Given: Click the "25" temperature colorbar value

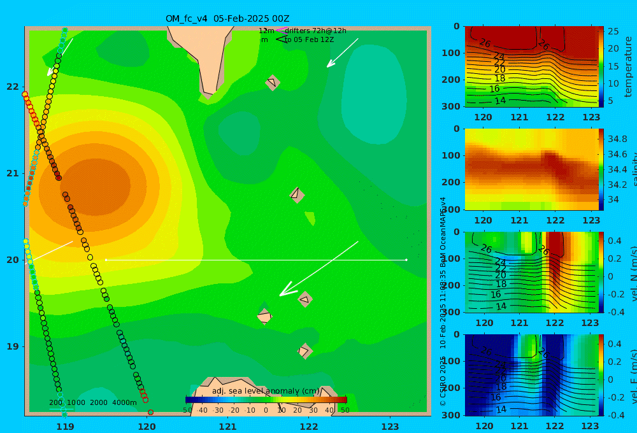Looking at the screenshot, I should (x=613, y=31).
